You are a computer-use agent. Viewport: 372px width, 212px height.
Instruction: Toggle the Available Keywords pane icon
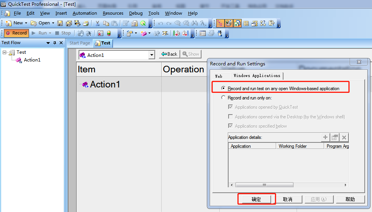click(229, 23)
